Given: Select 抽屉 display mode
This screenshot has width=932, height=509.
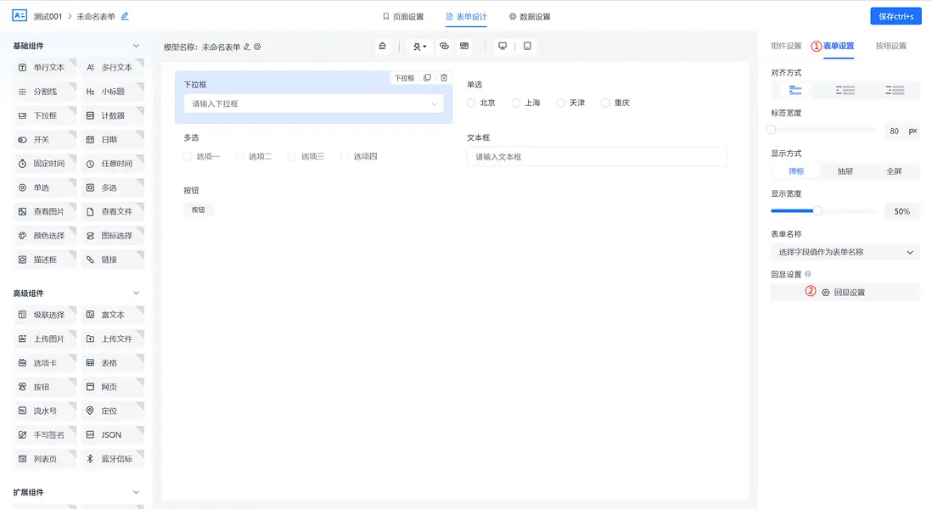Looking at the screenshot, I should pos(845,171).
